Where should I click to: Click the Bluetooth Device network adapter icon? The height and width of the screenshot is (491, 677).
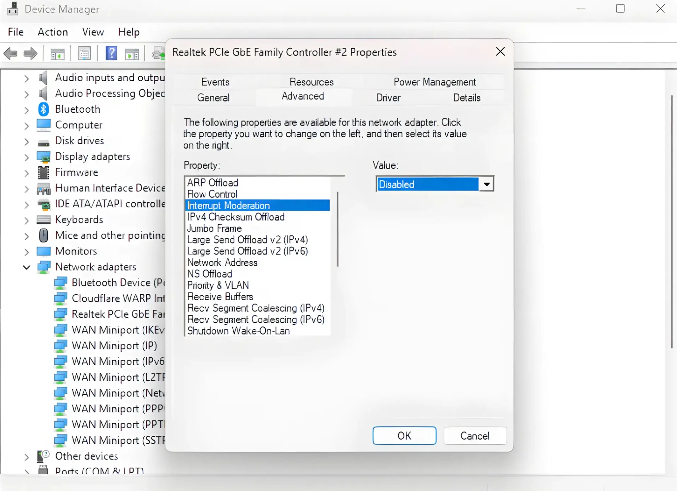point(61,283)
